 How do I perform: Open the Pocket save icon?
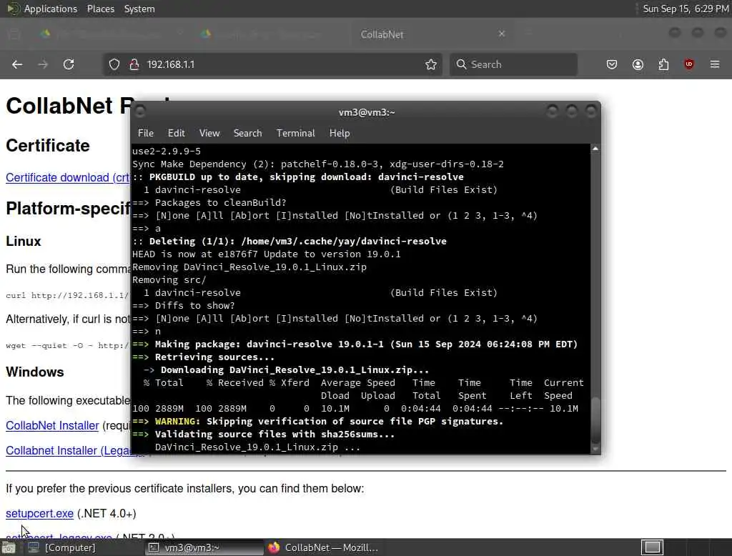612,64
